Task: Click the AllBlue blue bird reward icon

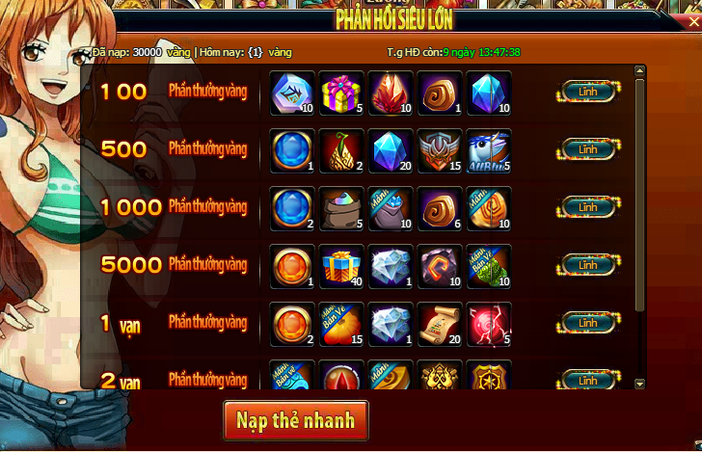Action: [x=489, y=150]
